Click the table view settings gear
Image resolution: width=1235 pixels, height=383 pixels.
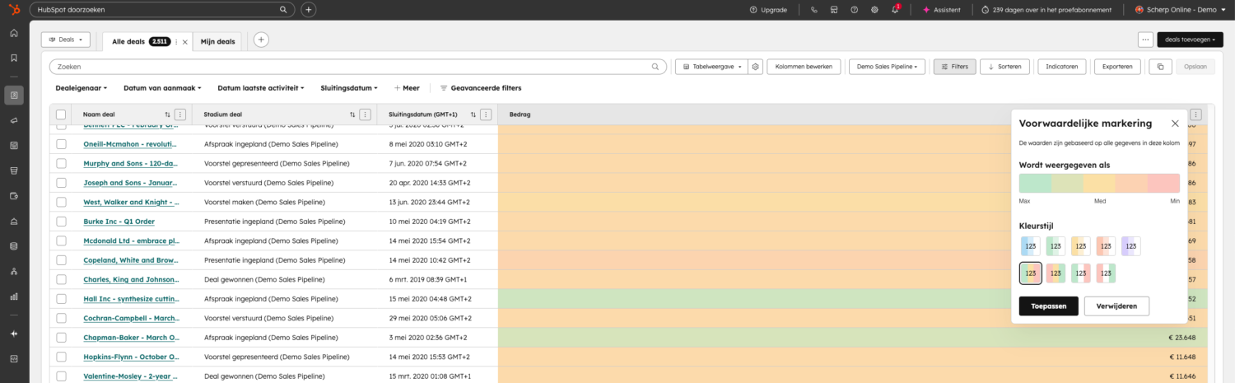[x=755, y=67]
